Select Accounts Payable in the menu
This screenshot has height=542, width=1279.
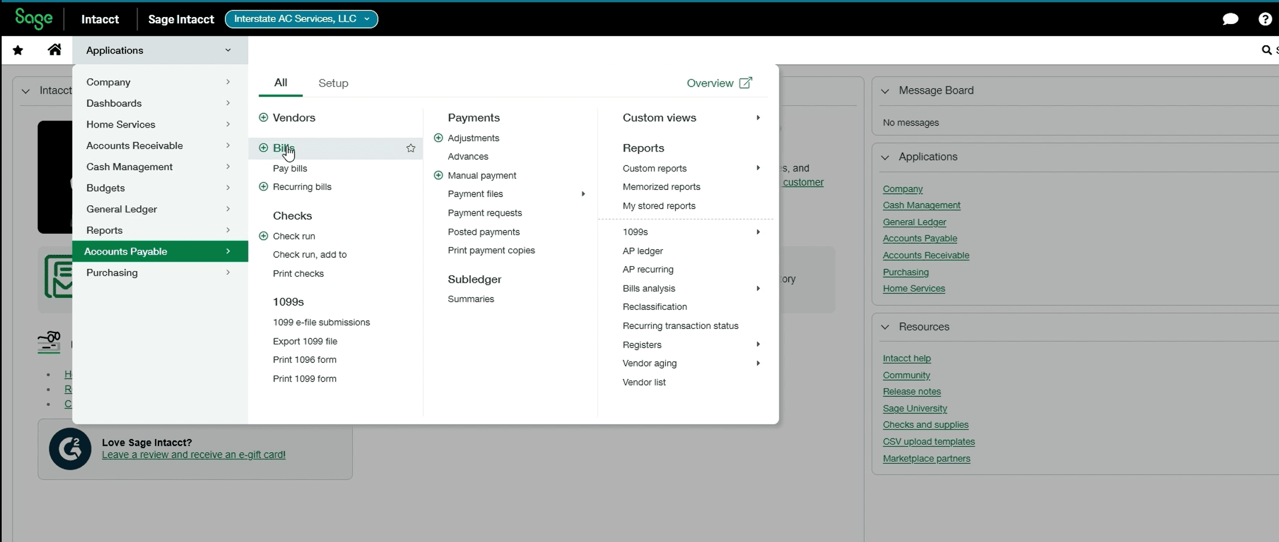click(x=160, y=251)
